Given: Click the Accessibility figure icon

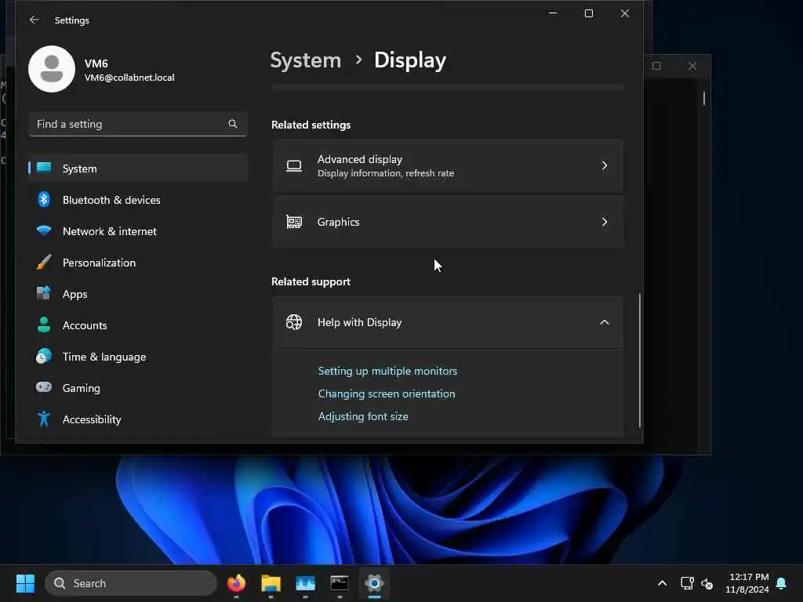Looking at the screenshot, I should (44, 419).
